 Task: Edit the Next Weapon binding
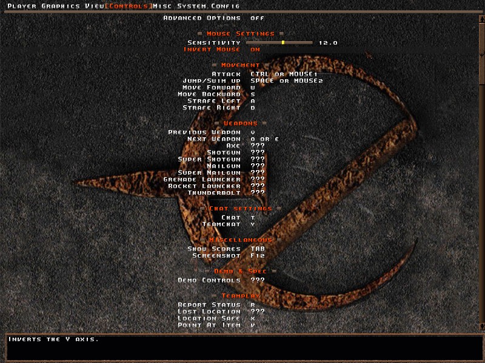point(233,139)
